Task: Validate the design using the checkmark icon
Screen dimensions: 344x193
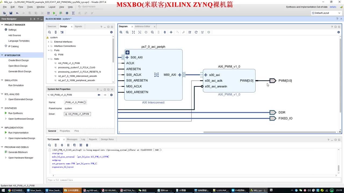Action: coord(190,32)
